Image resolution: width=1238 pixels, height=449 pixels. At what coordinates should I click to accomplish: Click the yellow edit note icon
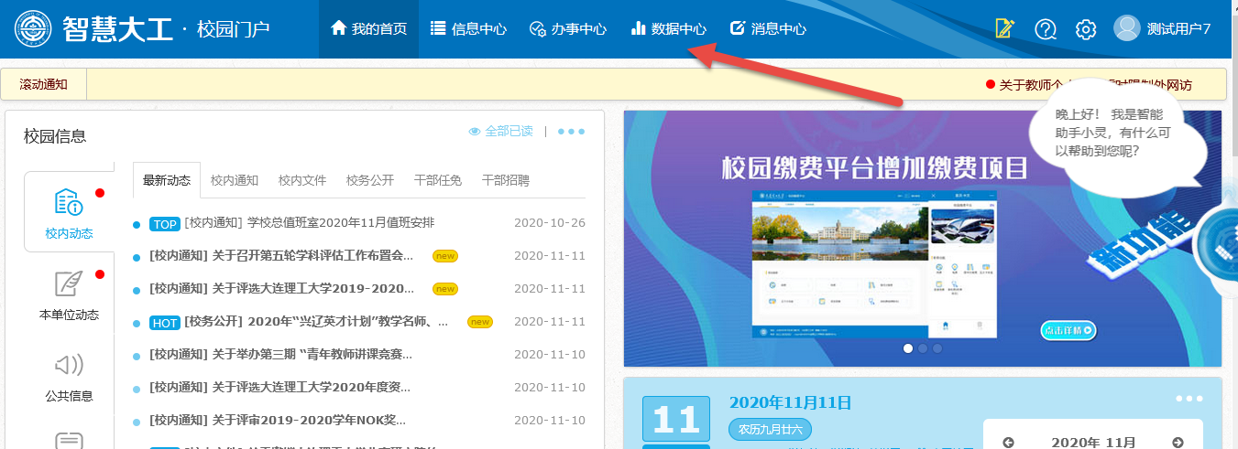(x=1005, y=29)
